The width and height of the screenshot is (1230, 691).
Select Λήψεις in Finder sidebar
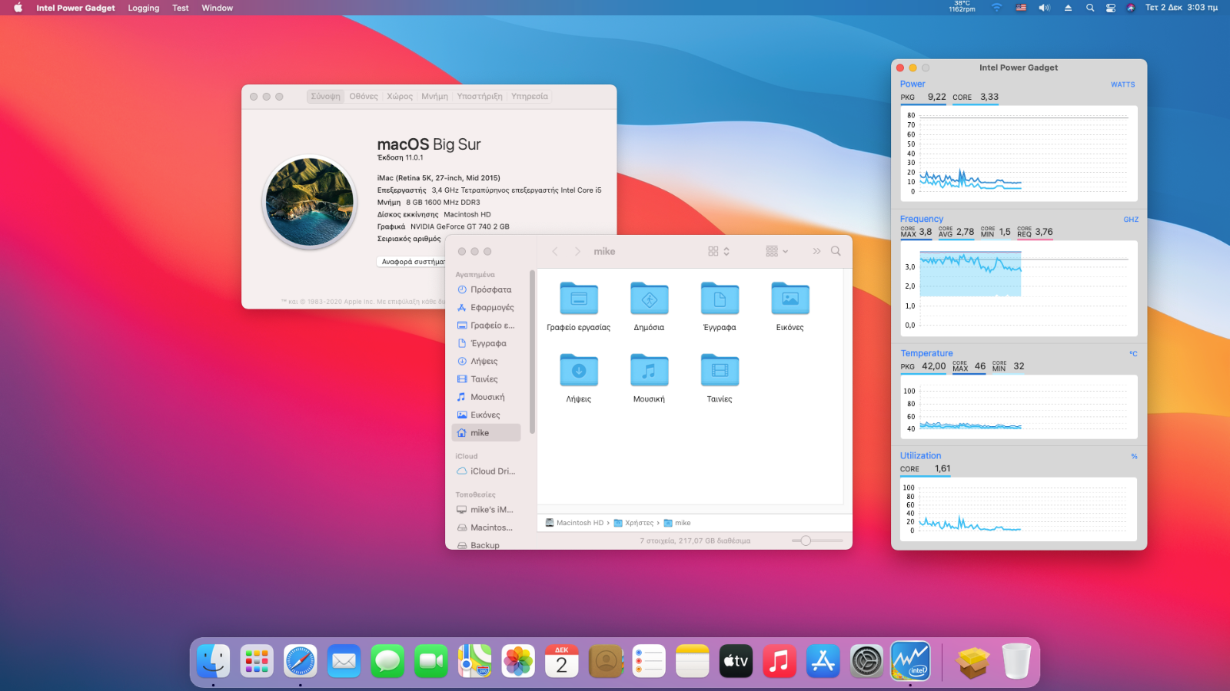pyautogui.click(x=487, y=361)
